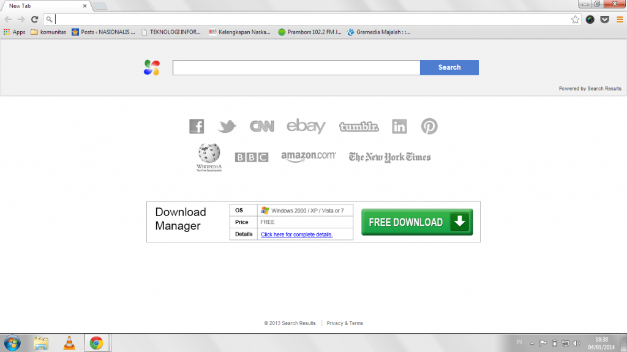Open the BBC logo shortcut
627x352 pixels.
pos(252,157)
